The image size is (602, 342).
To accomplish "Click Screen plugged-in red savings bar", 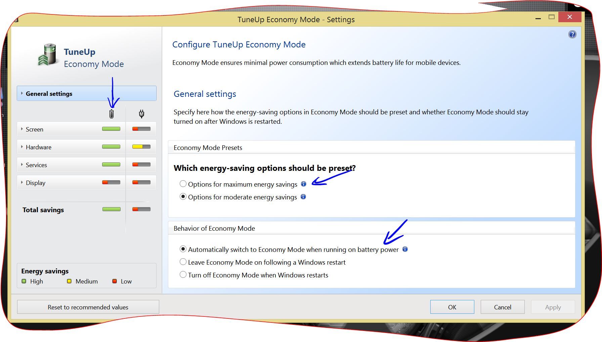I will (141, 129).
